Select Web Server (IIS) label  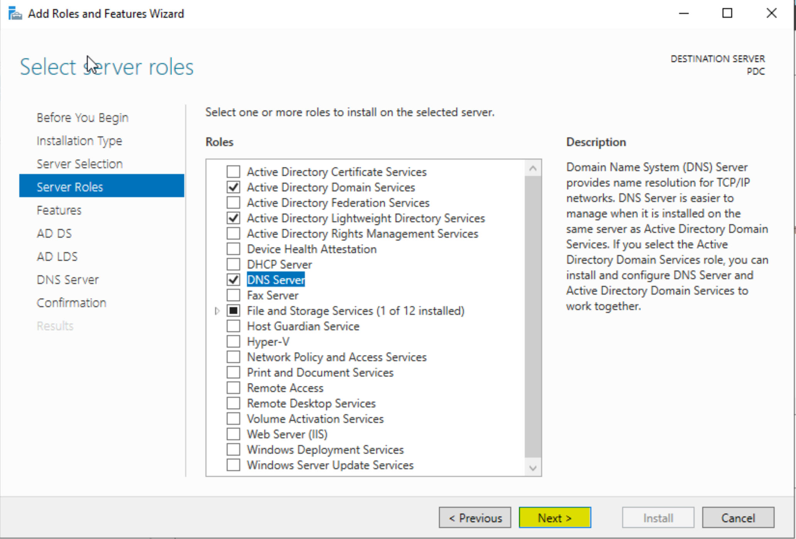click(287, 434)
